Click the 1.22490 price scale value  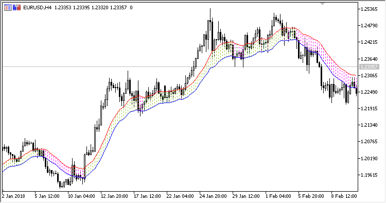pos(369,92)
